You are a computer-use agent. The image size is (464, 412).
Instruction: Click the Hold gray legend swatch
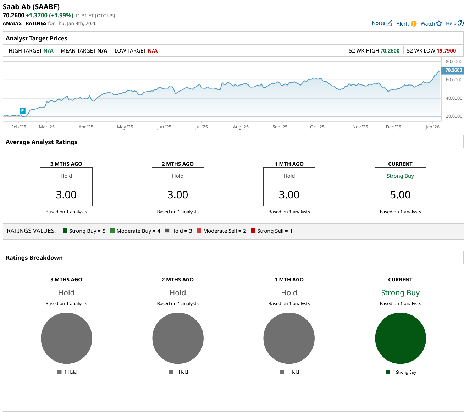(167, 231)
